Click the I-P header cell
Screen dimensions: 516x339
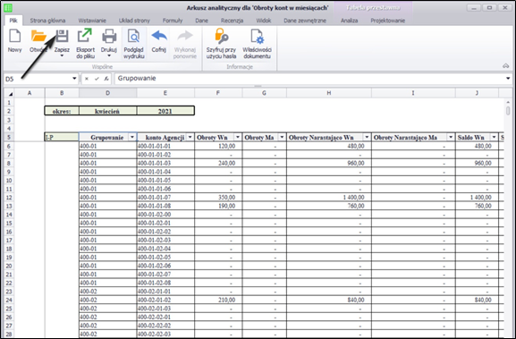pyautogui.click(x=62, y=137)
